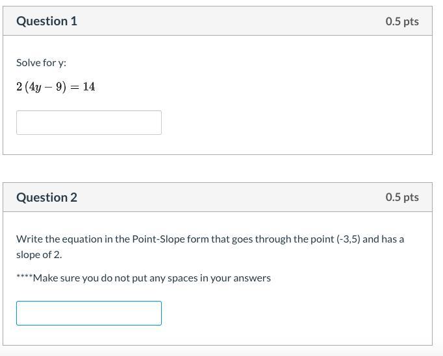
Task: Click the Question 1 answer input box
Action: (x=88, y=123)
